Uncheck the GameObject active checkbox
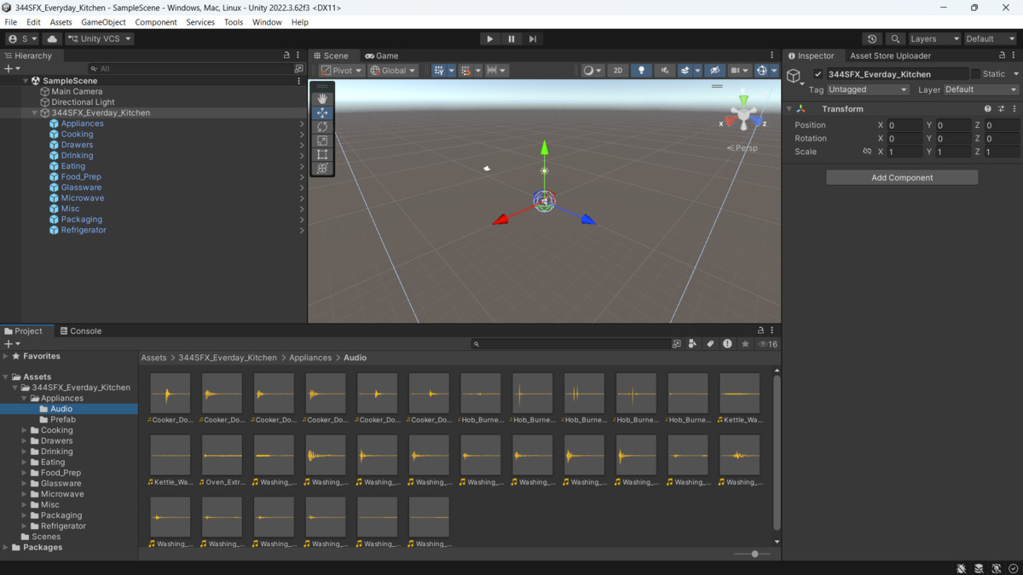Image resolution: width=1023 pixels, height=575 pixels. [818, 74]
